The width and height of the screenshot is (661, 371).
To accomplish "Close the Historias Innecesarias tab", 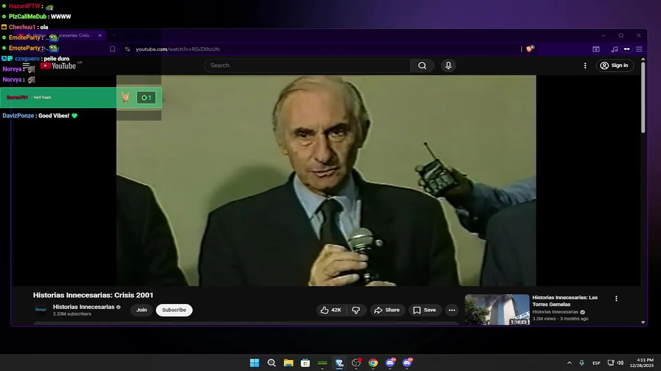I will [100, 36].
